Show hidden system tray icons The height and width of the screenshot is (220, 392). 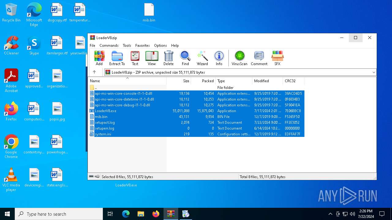(x=330, y=214)
